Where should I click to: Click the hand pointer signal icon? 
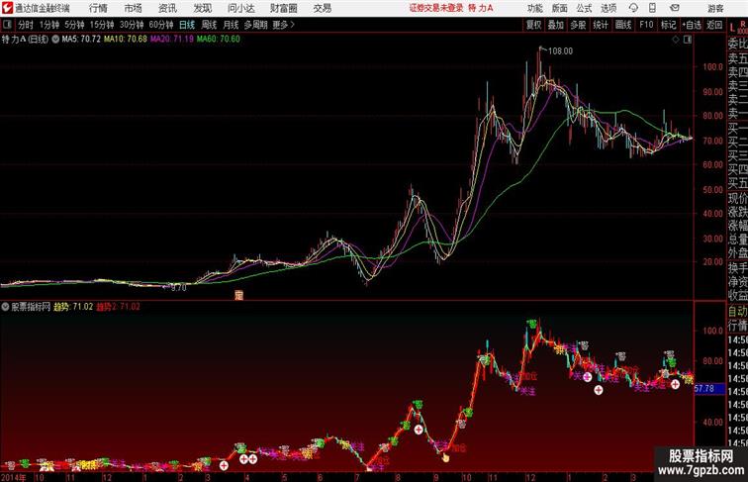click(445, 458)
